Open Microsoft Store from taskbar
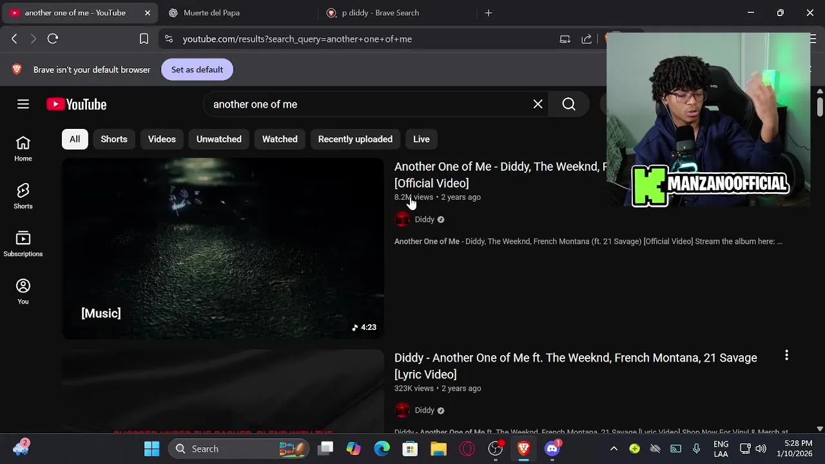 point(410,449)
